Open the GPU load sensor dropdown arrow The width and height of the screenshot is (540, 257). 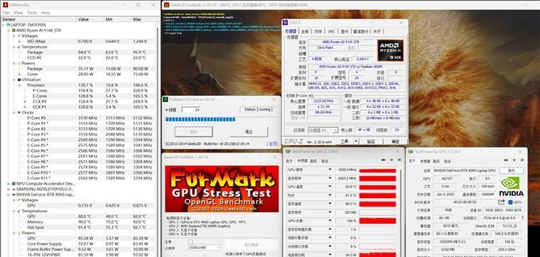[330, 221]
